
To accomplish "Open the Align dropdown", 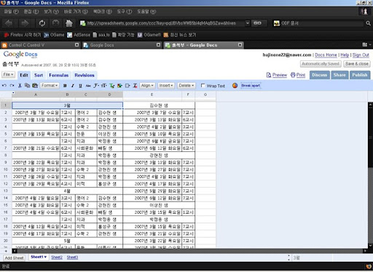I will pos(147,86).
